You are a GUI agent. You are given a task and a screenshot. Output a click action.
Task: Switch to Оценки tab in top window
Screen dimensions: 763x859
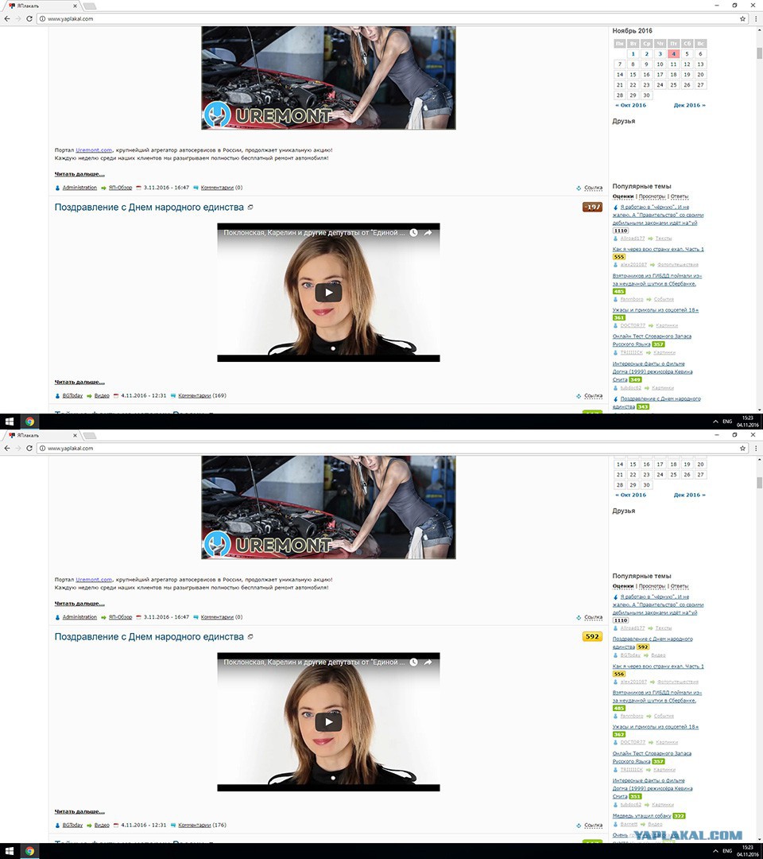tap(623, 196)
